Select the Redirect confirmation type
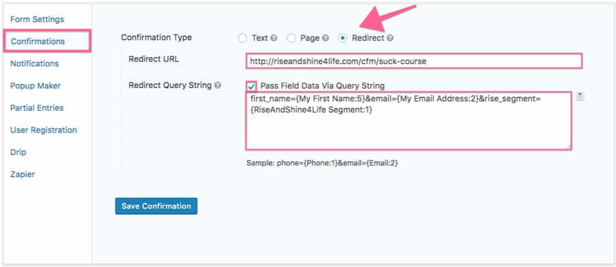The image size is (616, 267). (x=343, y=38)
